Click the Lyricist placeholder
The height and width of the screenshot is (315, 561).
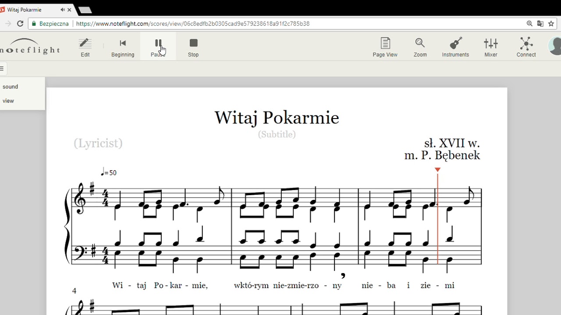98,143
